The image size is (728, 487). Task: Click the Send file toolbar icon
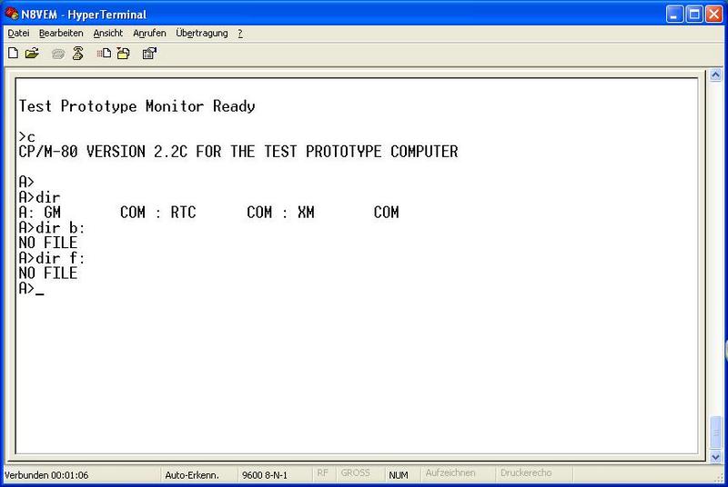click(105, 54)
